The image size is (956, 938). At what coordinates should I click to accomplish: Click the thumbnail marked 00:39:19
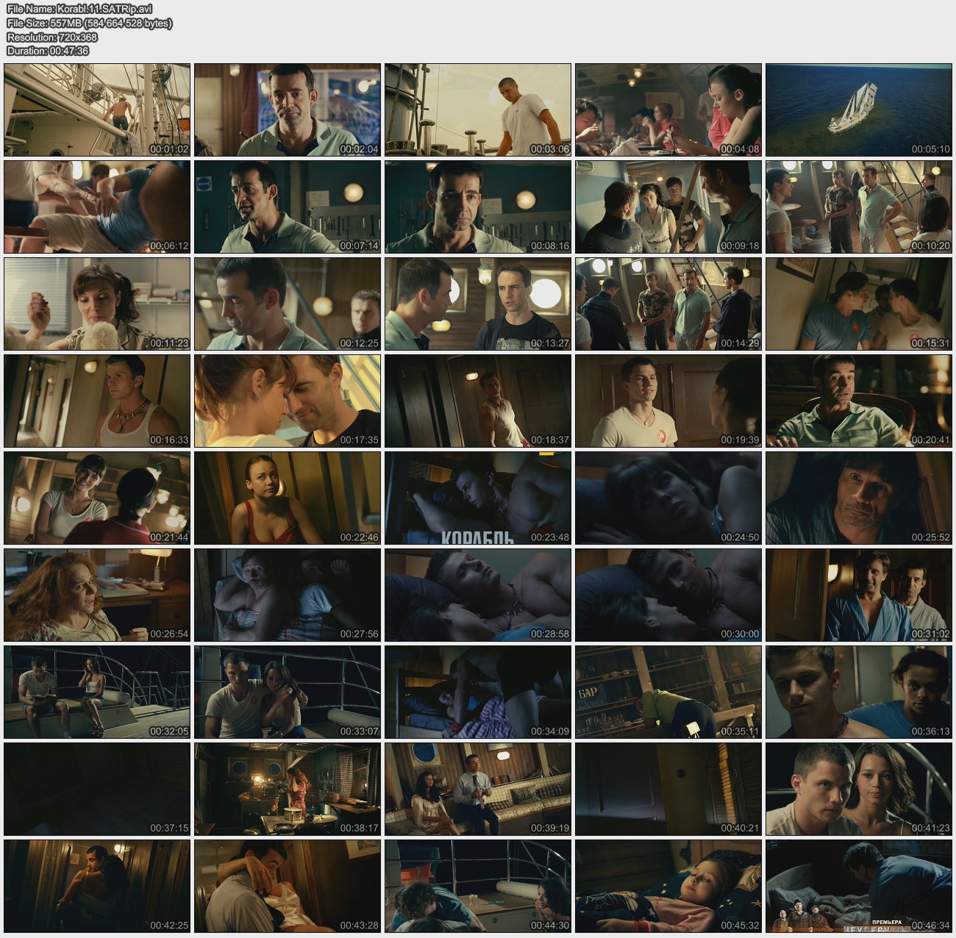[x=478, y=789]
